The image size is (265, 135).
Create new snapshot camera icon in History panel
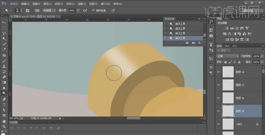pyautogui.click(x=194, y=43)
